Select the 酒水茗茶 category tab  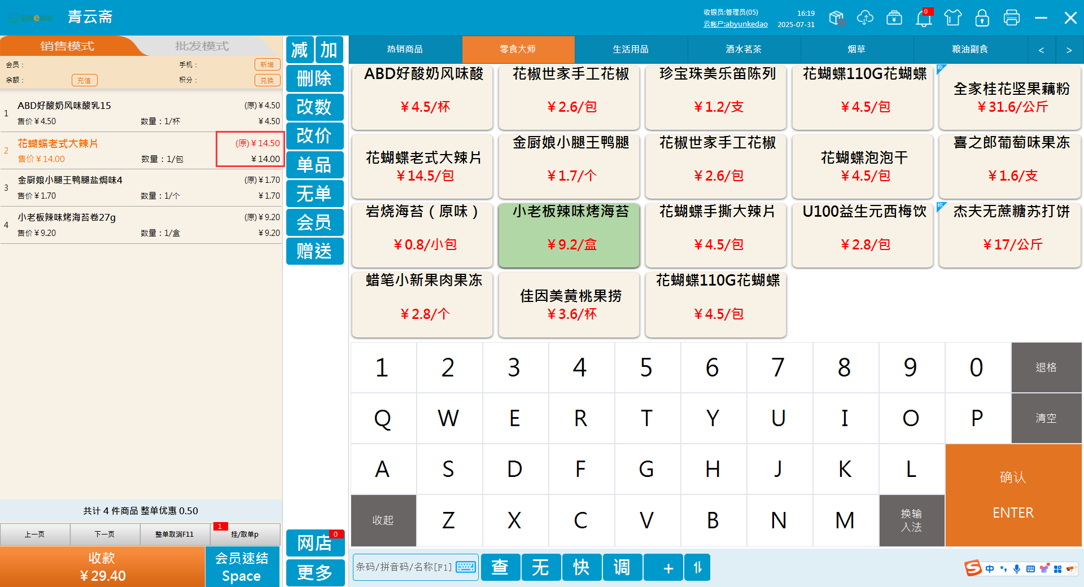[x=744, y=50]
